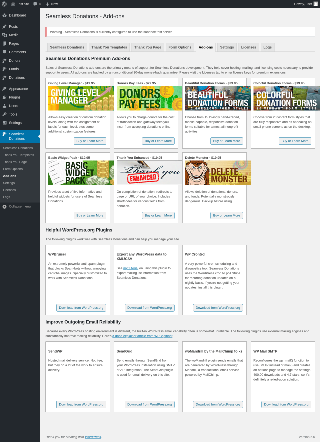320x442 pixels.
Task: Download WPBruiser from WordPress.org
Action: coord(81,308)
